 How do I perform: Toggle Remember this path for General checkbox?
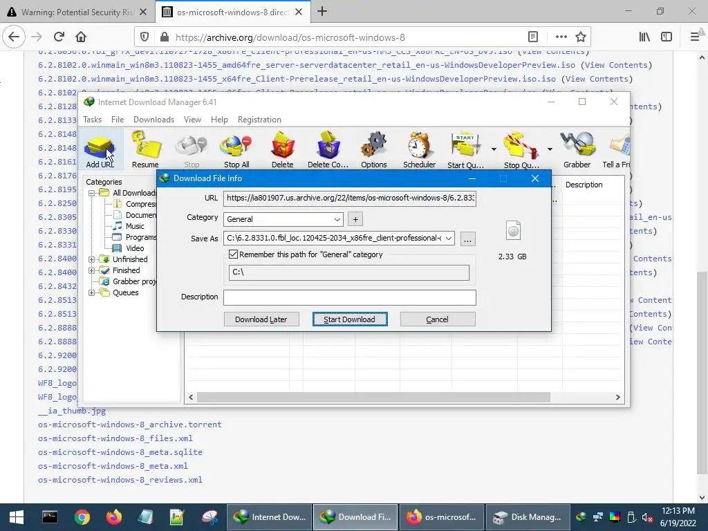tap(234, 254)
